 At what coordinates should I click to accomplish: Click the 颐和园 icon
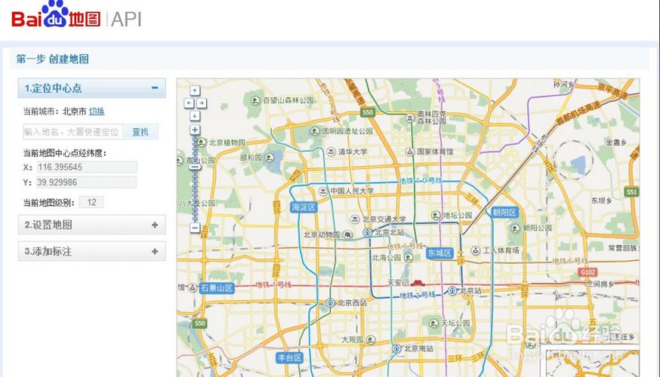coord(270,158)
